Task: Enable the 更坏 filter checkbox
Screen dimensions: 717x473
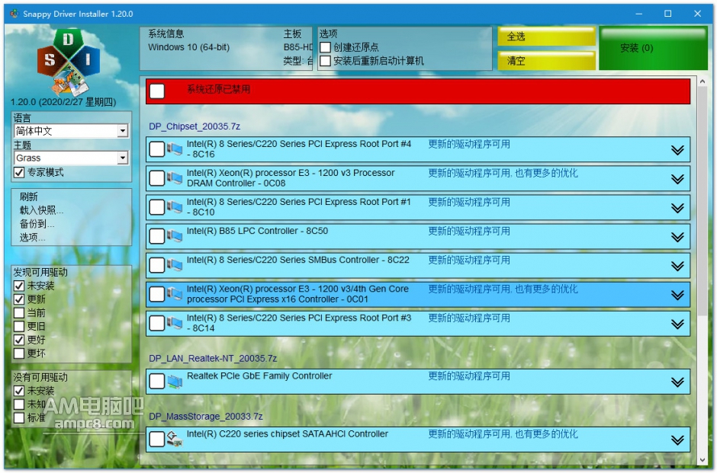Action: tap(19, 353)
